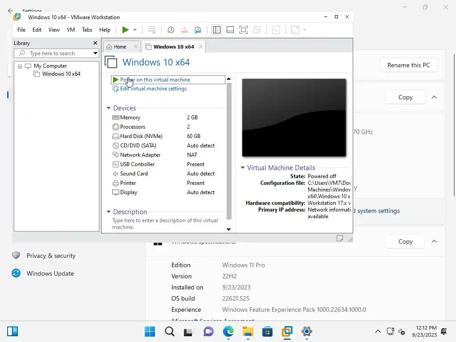Viewport: 456px width, 342px height.
Task: Collapse the Description section
Action: 109,212
